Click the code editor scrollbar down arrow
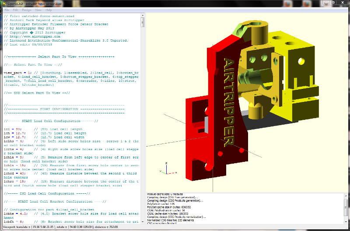 pos(143,221)
